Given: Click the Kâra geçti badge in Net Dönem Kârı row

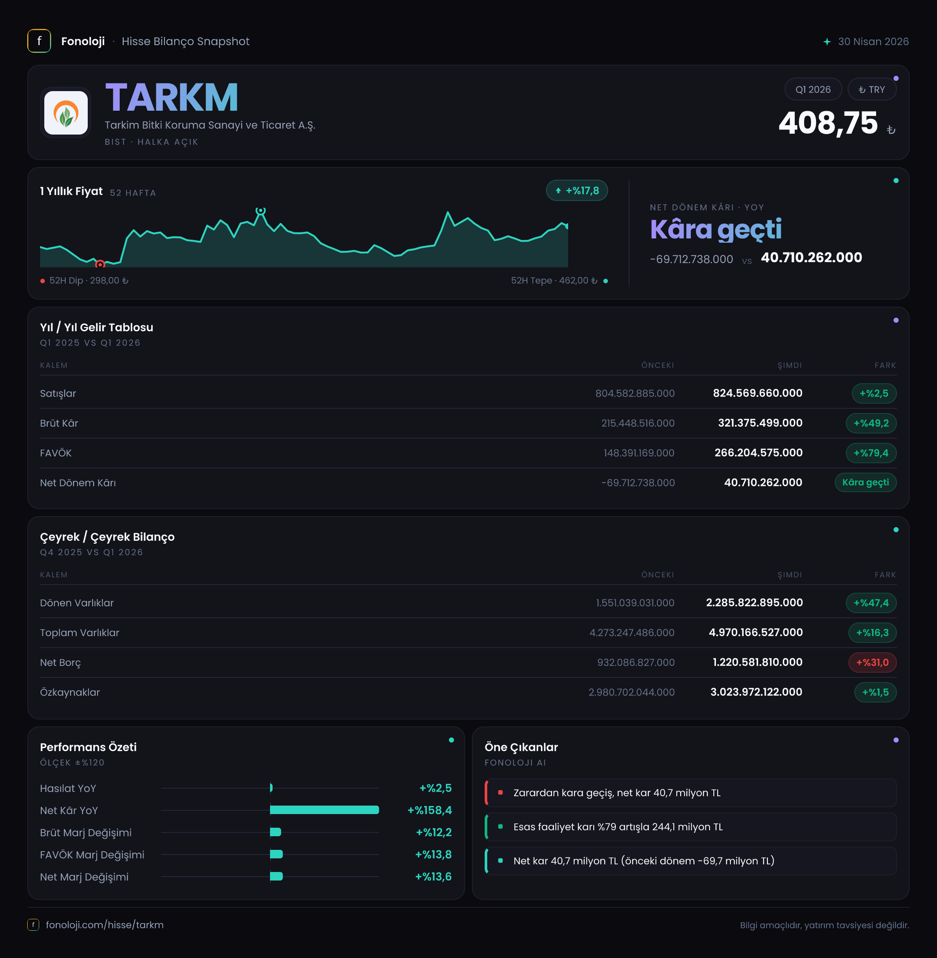Looking at the screenshot, I should click(x=865, y=482).
